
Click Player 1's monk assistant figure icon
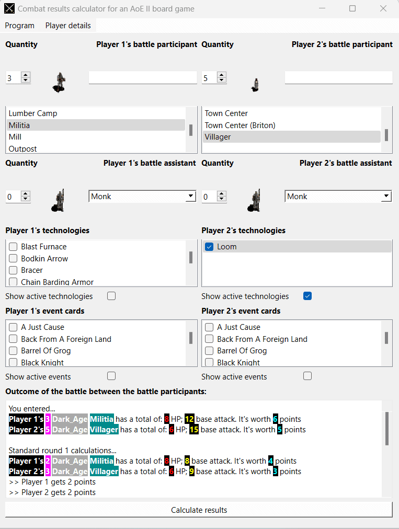pos(58,200)
